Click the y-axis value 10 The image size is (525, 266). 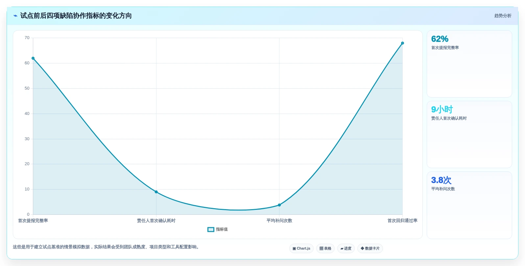27,189
